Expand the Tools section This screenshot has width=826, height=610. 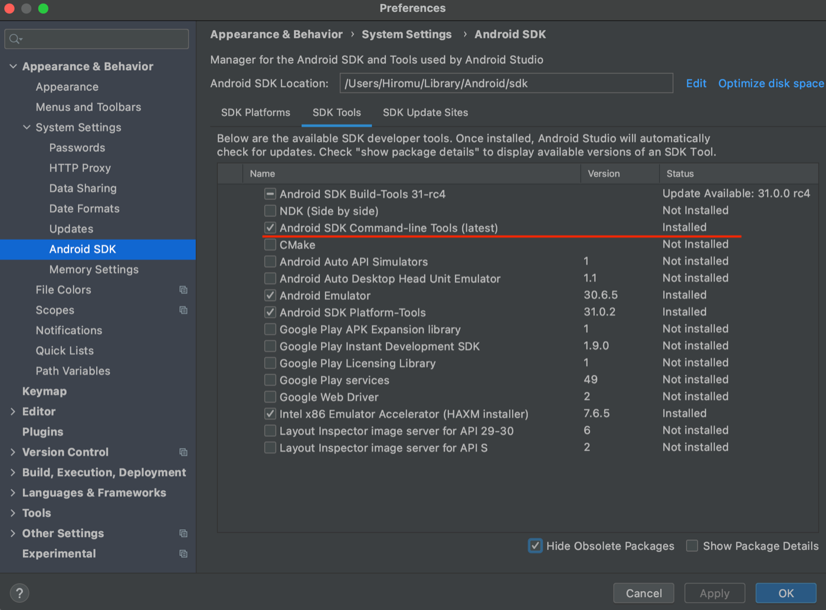[13, 513]
